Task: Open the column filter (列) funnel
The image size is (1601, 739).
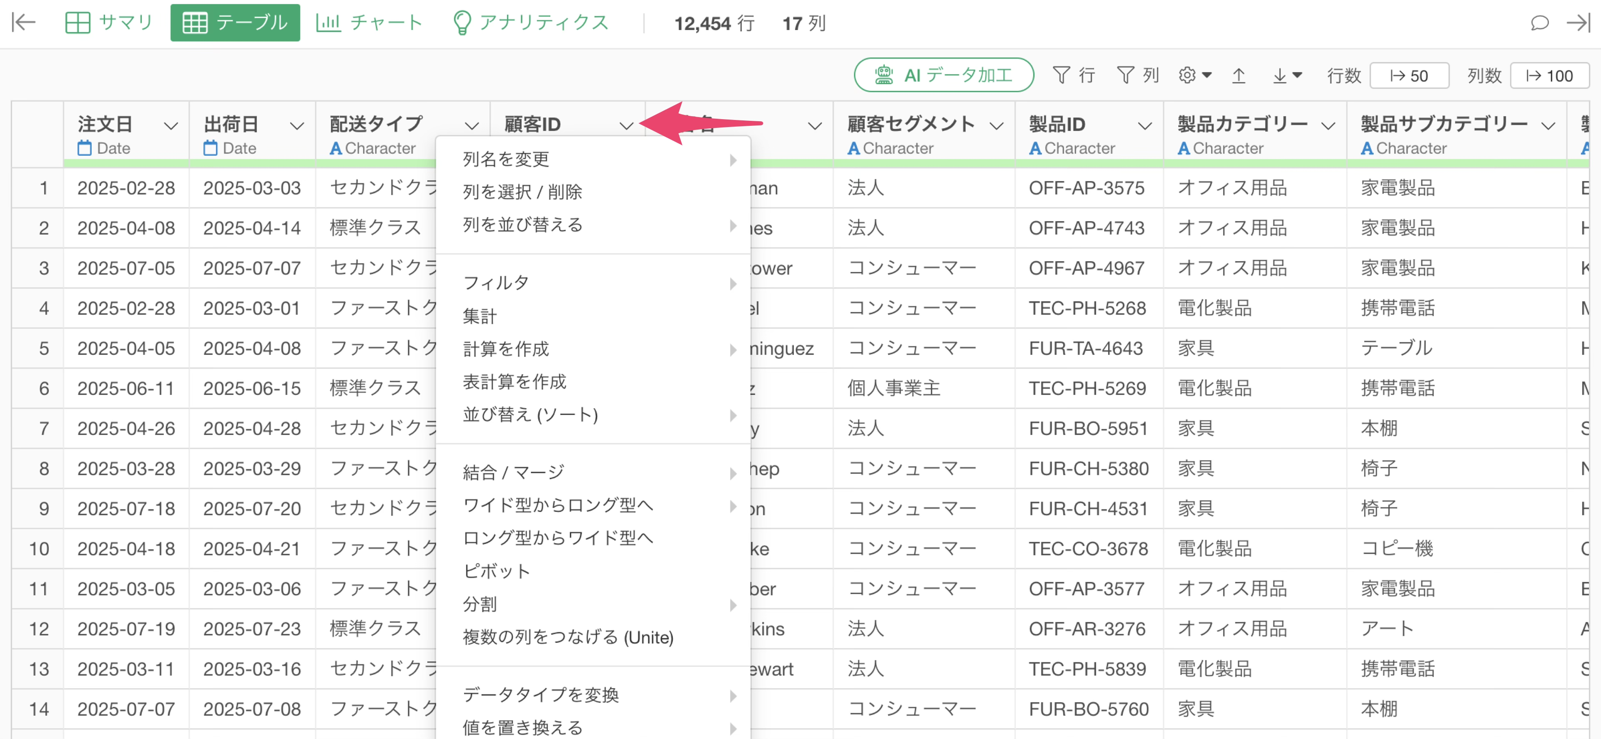Action: pyautogui.click(x=1137, y=75)
